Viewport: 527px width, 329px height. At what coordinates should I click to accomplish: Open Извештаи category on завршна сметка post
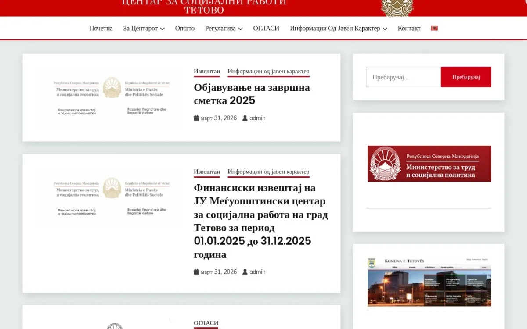207,72
